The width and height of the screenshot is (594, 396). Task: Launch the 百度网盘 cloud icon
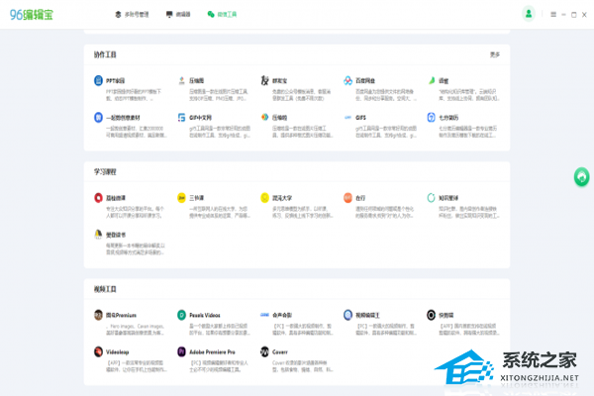pos(347,80)
